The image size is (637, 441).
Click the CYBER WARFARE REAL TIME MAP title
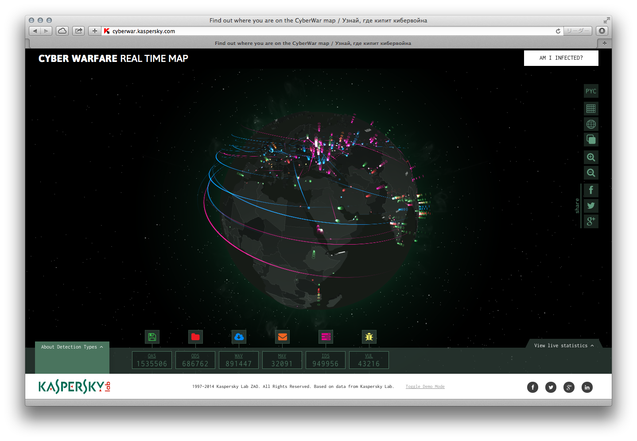(x=113, y=58)
